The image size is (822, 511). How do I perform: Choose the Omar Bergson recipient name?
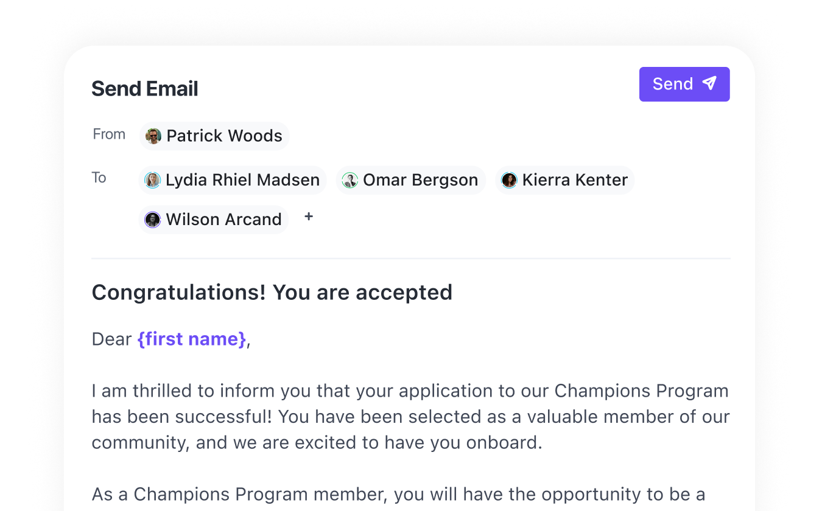[x=420, y=180]
